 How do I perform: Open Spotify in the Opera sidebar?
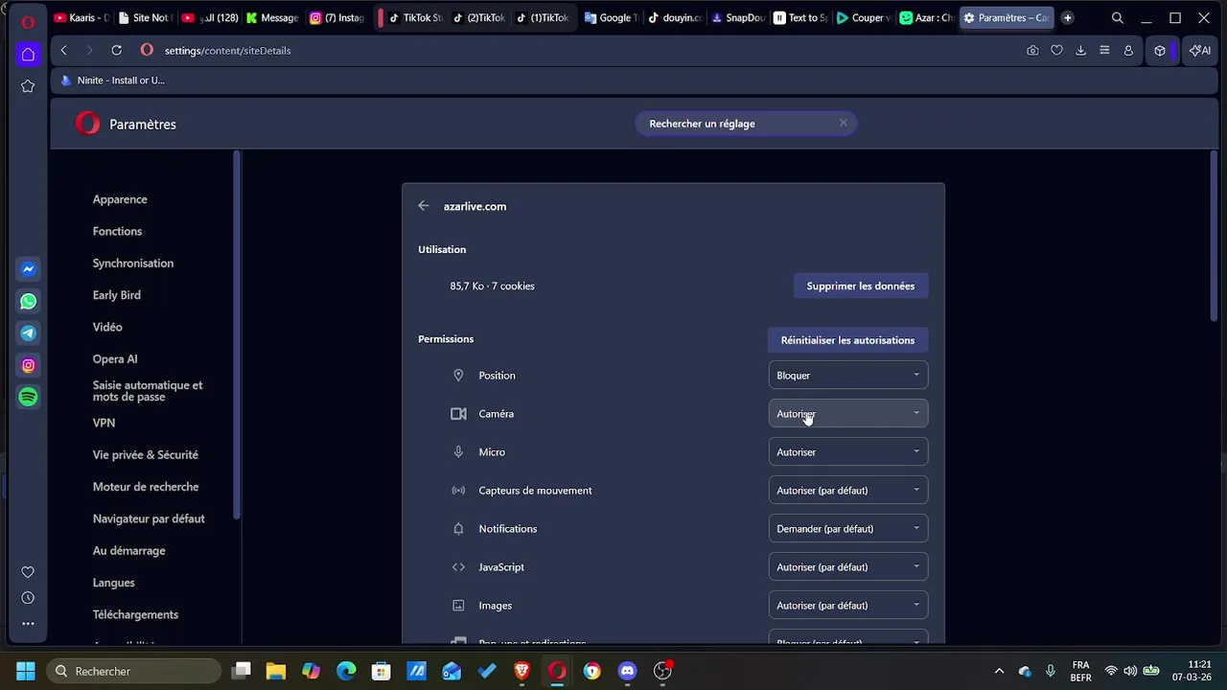[28, 397]
